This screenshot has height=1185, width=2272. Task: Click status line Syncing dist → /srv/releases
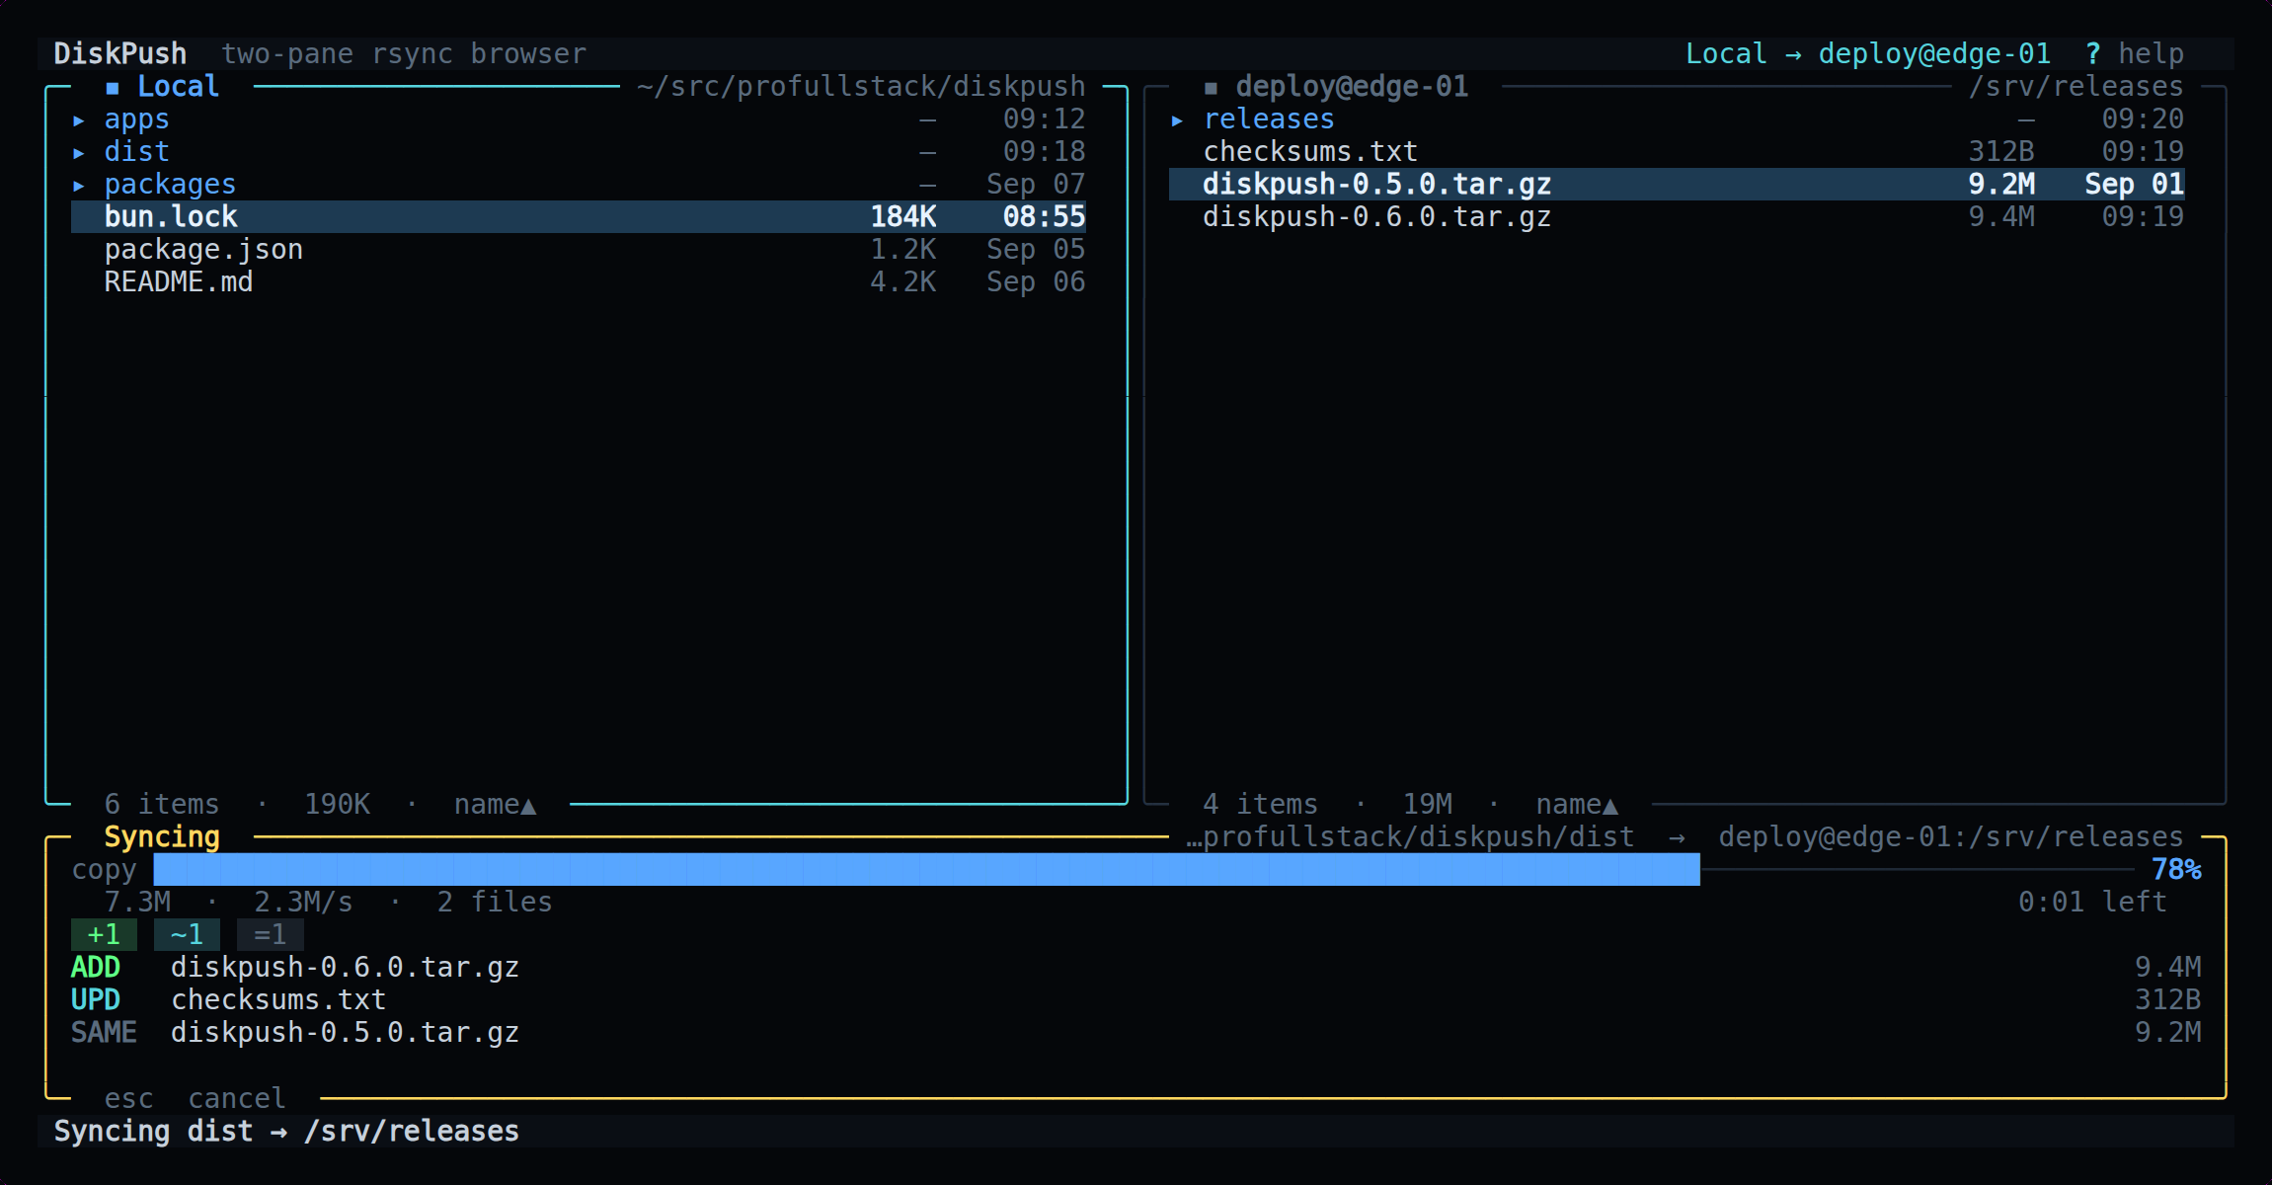point(286,1132)
